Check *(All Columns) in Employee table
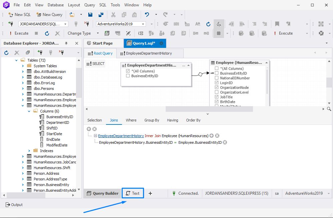Screen dimensions: 333x218 click(217, 68)
